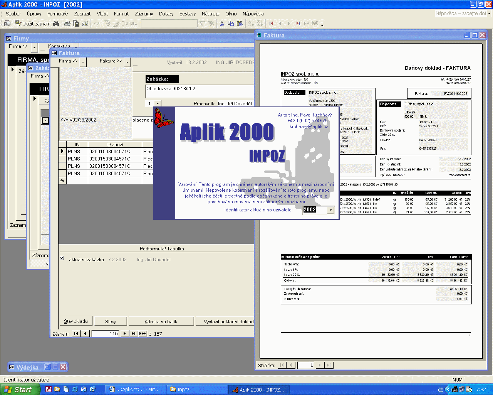
Task: Jump to last record using red toolbar arrow
Action: coord(298,24)
